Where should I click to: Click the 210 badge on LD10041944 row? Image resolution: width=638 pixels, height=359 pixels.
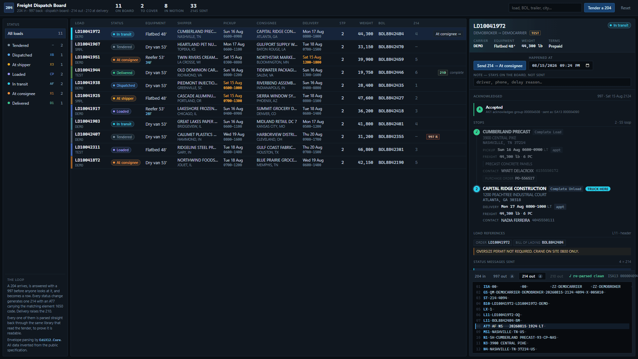click(x=443, y=72)
